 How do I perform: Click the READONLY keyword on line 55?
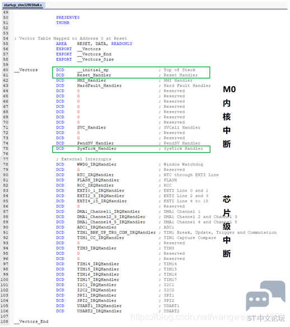pos(122,44)
